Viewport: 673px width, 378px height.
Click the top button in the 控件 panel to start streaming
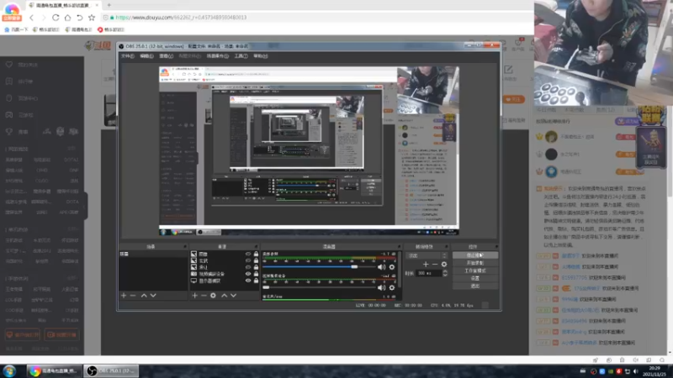pos(475,255)
